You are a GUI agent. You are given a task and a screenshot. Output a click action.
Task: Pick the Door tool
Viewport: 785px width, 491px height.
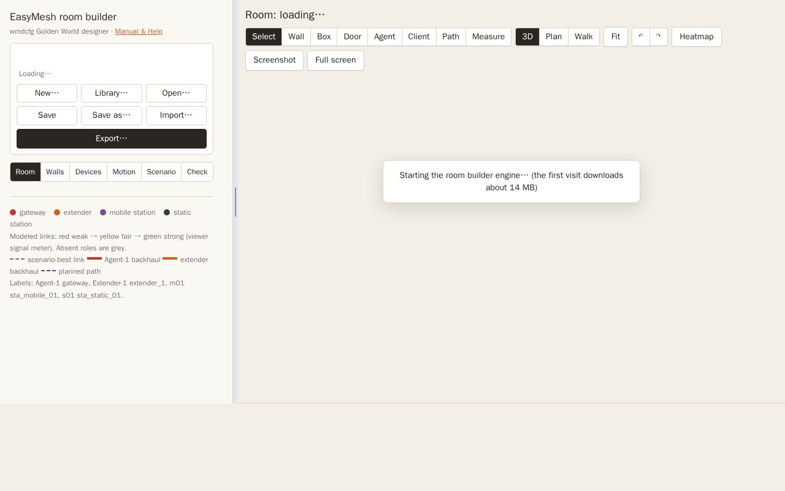click(x=353, y=37)
